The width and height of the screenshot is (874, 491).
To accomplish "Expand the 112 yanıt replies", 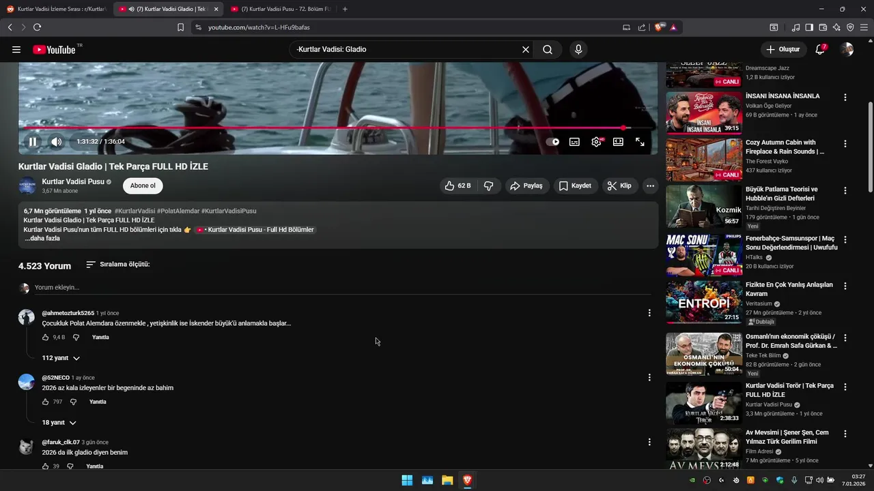I will coord(61,358).
